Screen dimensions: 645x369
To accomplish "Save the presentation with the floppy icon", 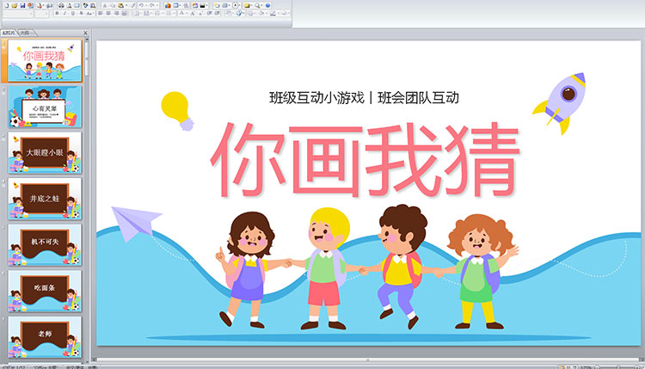I will coord(22,6).
